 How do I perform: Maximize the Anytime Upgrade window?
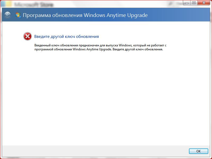click(194, 3)
